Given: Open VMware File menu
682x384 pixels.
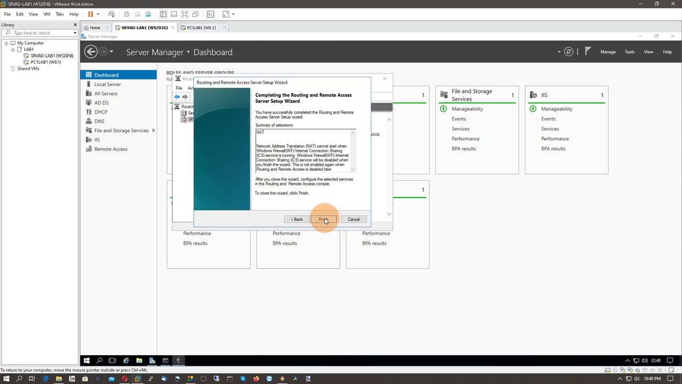Looking at the screenshot, I should coord(7,14).
